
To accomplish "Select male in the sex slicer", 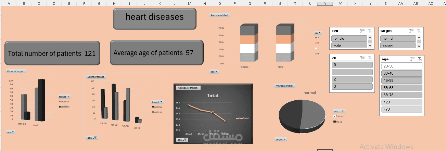I will click(x=349, y=46).
